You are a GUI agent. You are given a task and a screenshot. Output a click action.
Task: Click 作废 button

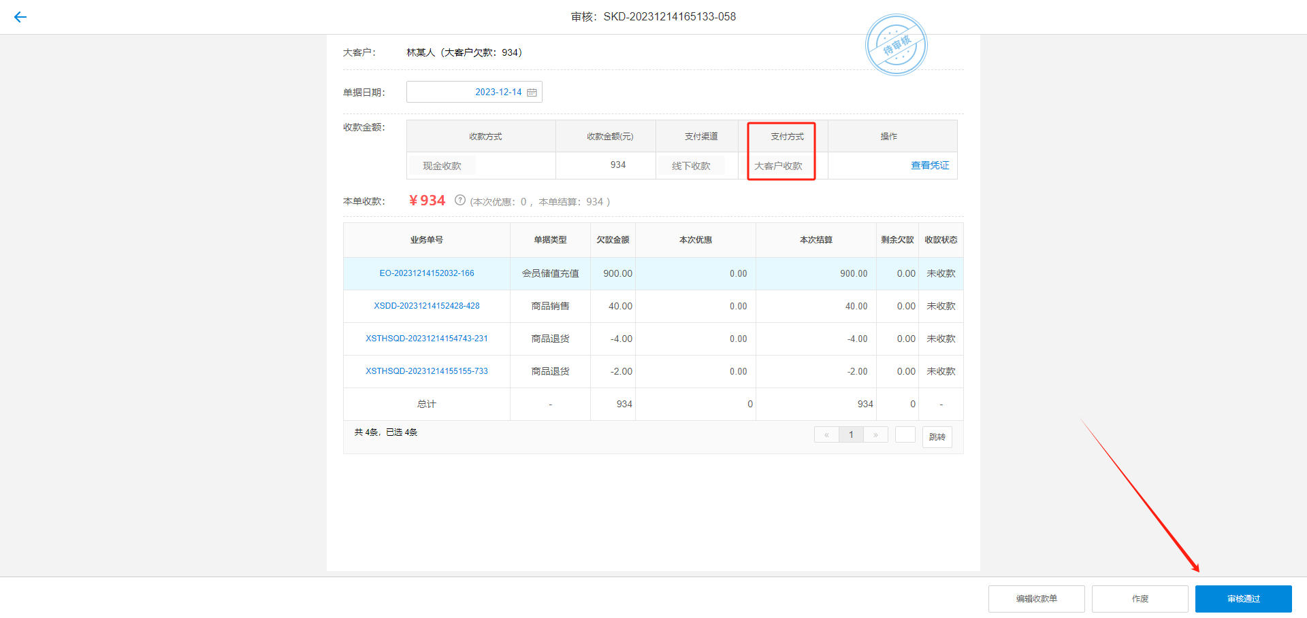point(1140,599)
